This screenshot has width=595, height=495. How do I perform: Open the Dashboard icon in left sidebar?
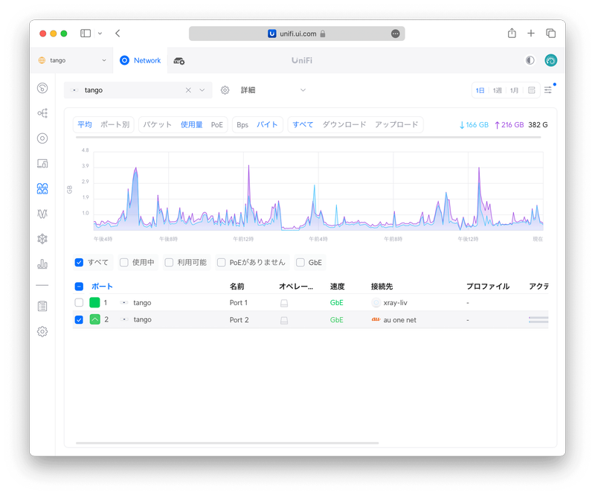click(x=42, y=88)
